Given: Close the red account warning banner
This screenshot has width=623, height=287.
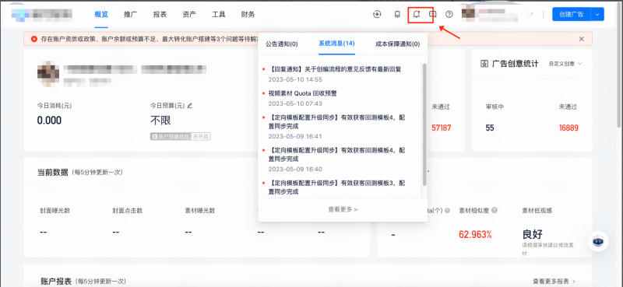Looking at the screenshot, I should (x=581, y=39).
